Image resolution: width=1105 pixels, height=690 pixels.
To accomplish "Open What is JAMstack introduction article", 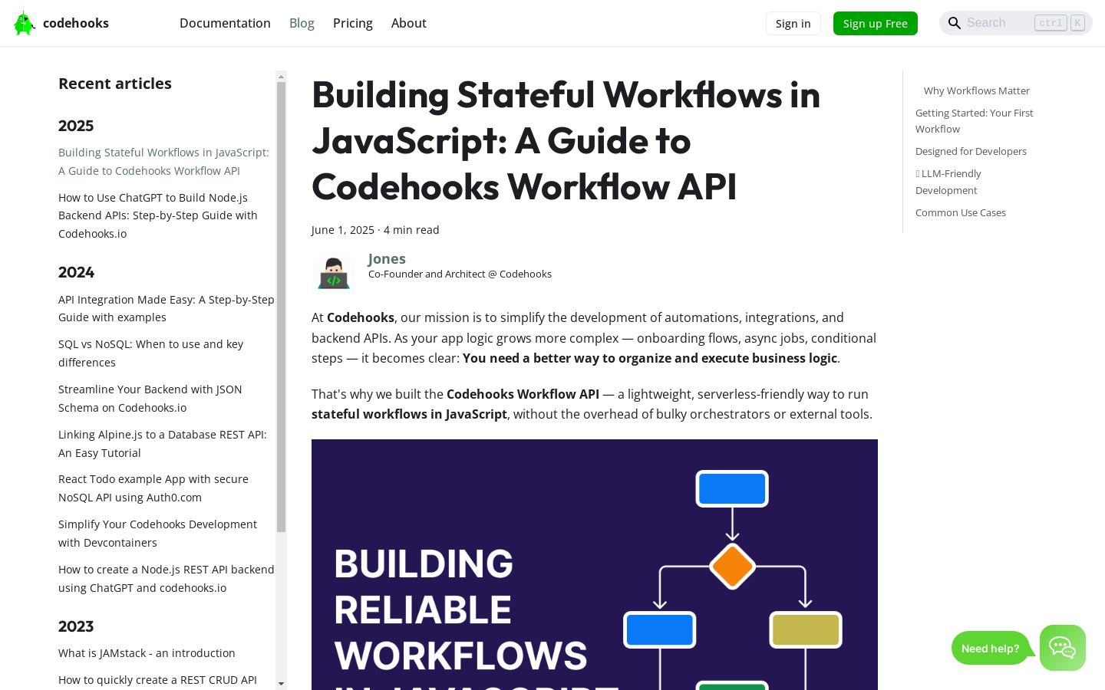I will click(x=147, y=653).
